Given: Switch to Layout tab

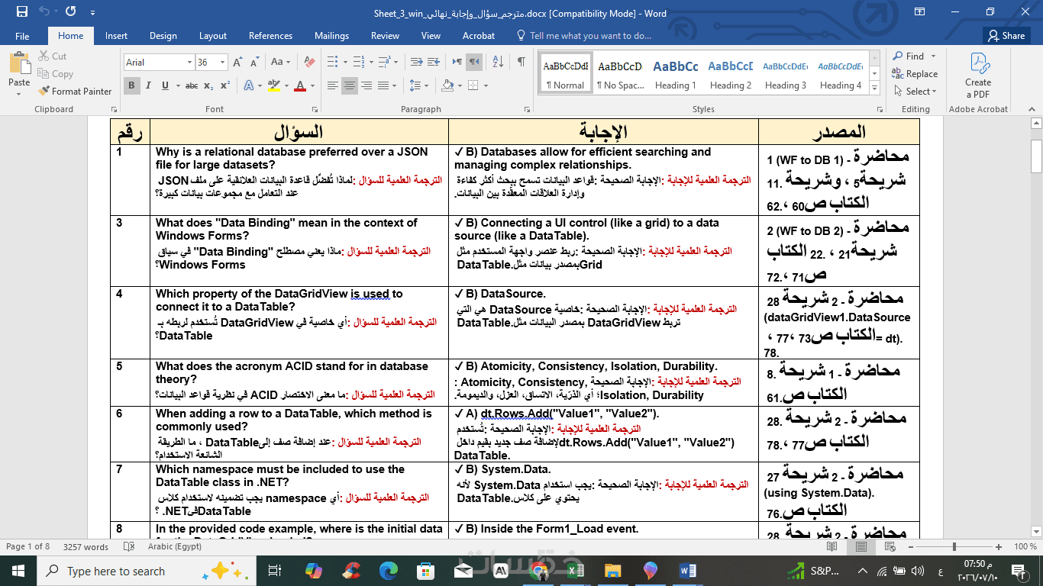Looking at the screenshot, I should click(213, 36).
